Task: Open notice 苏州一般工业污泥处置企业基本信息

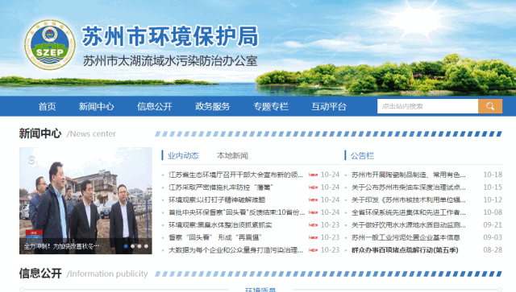Action: click(x=406, y=237)
